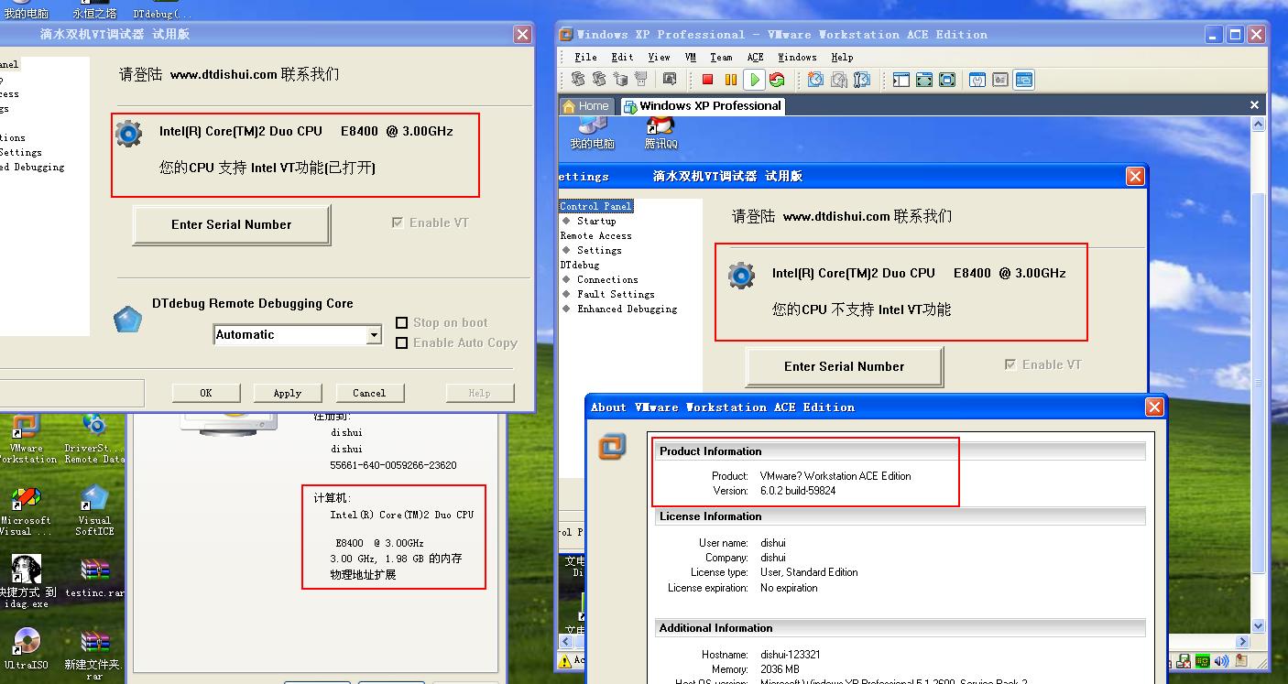Click the up arrow of VM vertical scrollbar
Viewport: 1288px width, 684px height.
(1259, 125)
